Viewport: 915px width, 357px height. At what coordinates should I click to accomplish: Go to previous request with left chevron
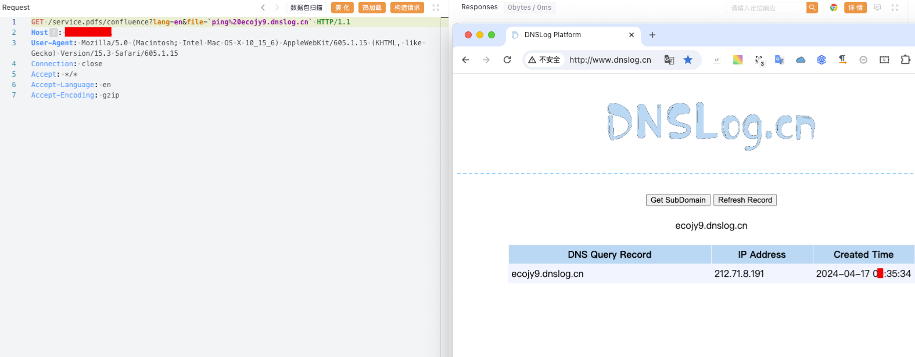pyautogui.click(x=263, y=8)
